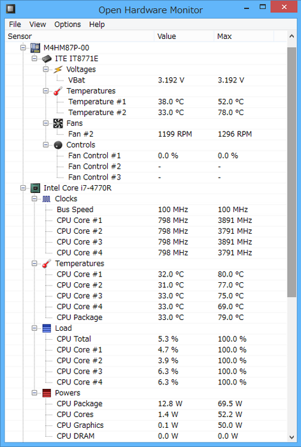Select CPU Core #4 under Load
Image resolution: width=301 pixels, height=447 pixels.
146,383
